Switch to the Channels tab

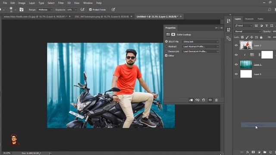249,19
